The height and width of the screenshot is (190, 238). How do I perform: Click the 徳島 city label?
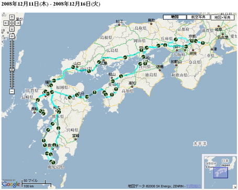(160, 66)
